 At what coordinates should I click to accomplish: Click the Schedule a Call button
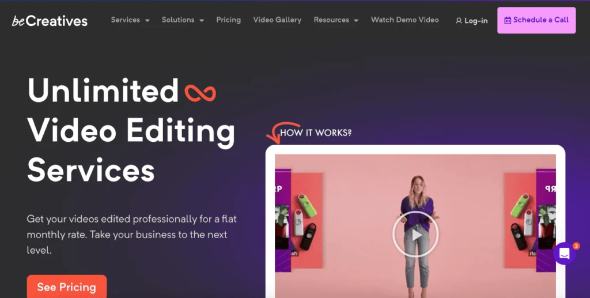536,20
